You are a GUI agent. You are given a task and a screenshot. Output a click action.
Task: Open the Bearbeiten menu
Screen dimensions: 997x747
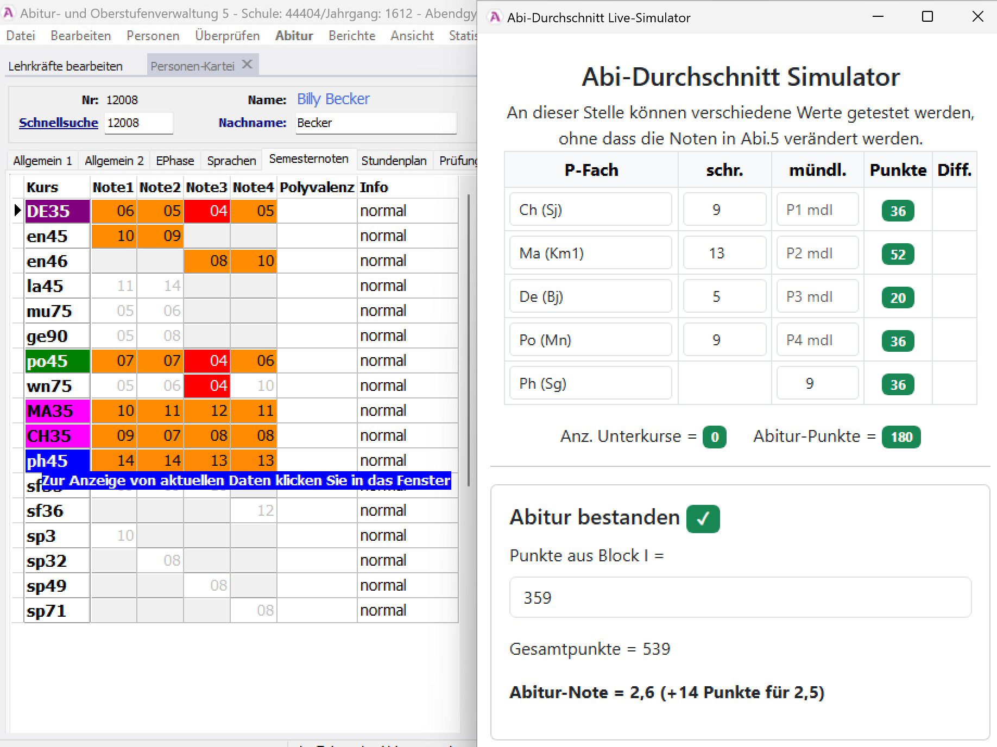(81, 36)
